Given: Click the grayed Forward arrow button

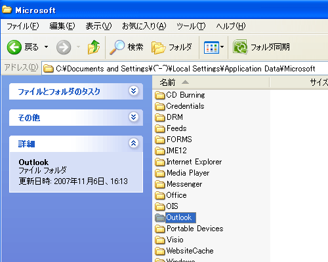Looking at the screenshot, I should click(64, 47).
